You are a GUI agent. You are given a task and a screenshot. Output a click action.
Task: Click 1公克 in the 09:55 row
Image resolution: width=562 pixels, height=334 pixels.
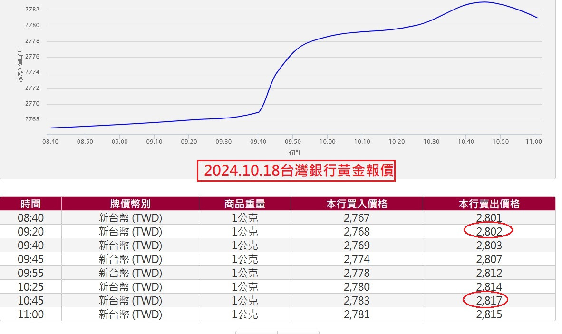(x=245, y=273)
